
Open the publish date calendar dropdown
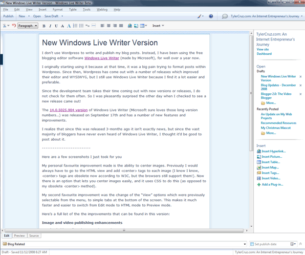click(x=293, y=244)
